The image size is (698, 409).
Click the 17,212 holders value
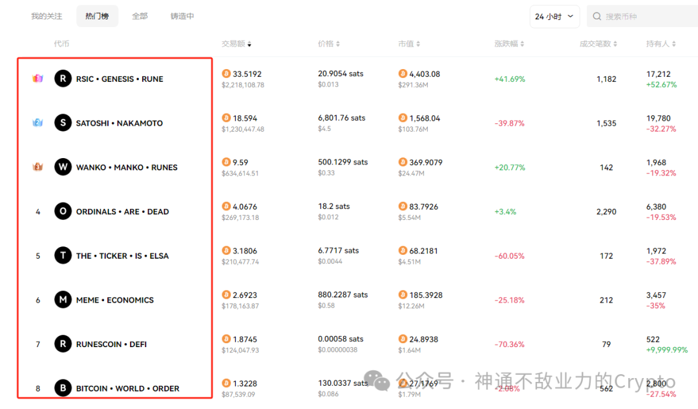[659, 74]
